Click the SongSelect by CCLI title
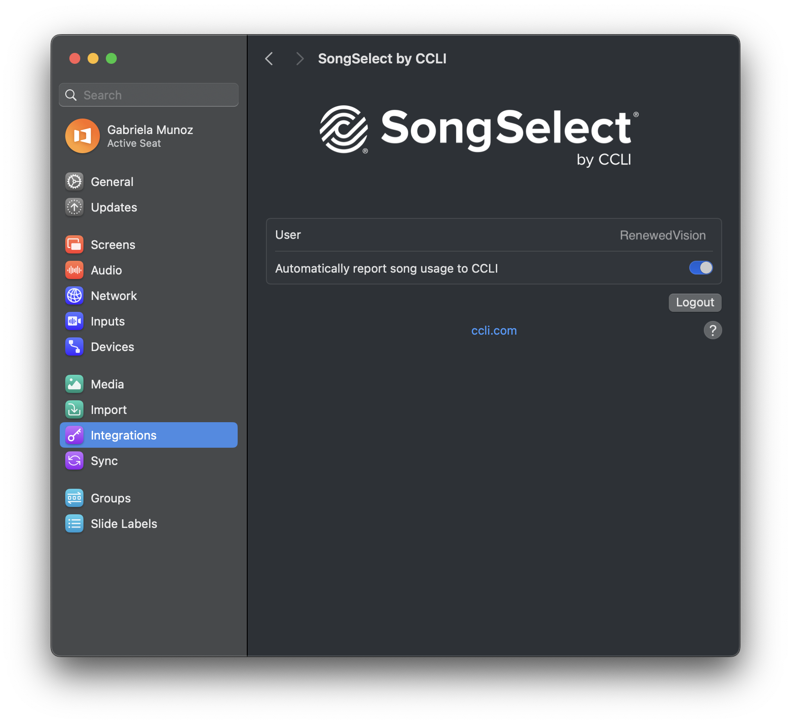 coord(382,58)
